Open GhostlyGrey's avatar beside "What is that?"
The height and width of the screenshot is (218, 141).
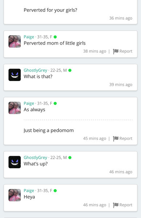pos(15,75)
